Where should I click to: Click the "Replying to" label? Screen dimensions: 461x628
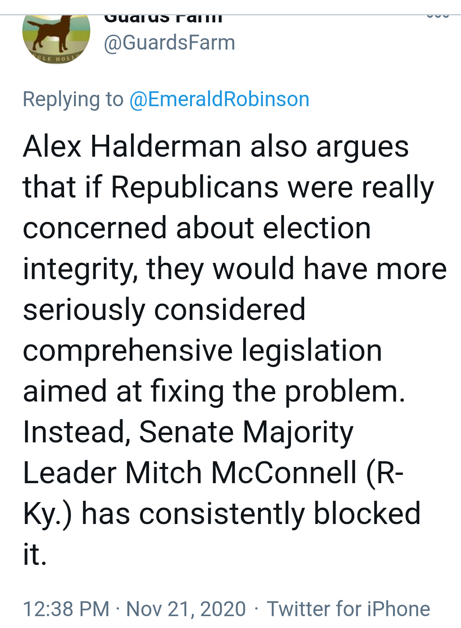pos(73,99)
